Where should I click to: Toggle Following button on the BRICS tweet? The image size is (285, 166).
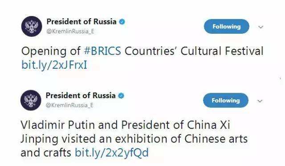pos(227,27)
